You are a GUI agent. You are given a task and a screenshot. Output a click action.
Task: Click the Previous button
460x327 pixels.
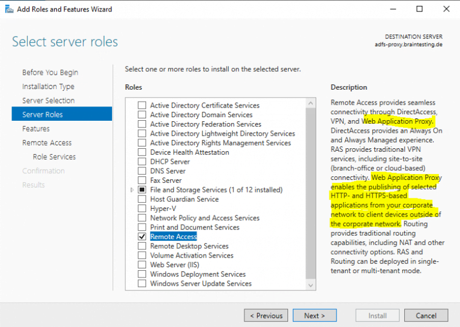266,315
